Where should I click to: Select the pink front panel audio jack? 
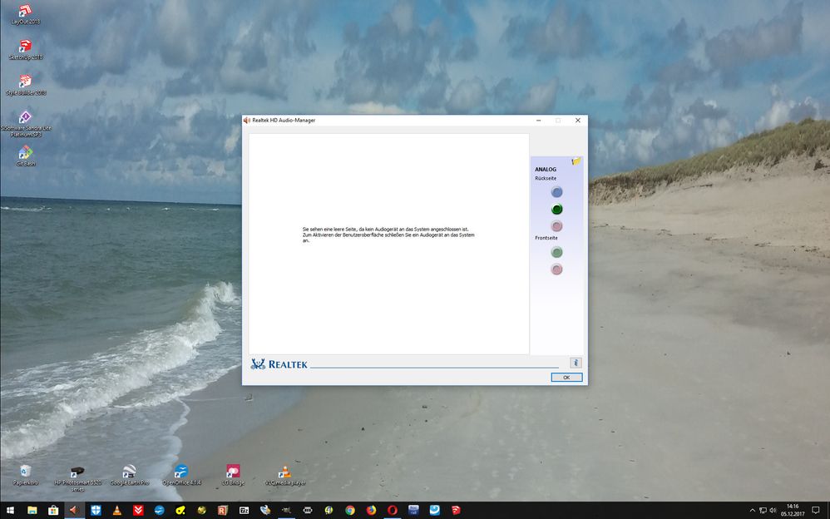click(557, 269)
